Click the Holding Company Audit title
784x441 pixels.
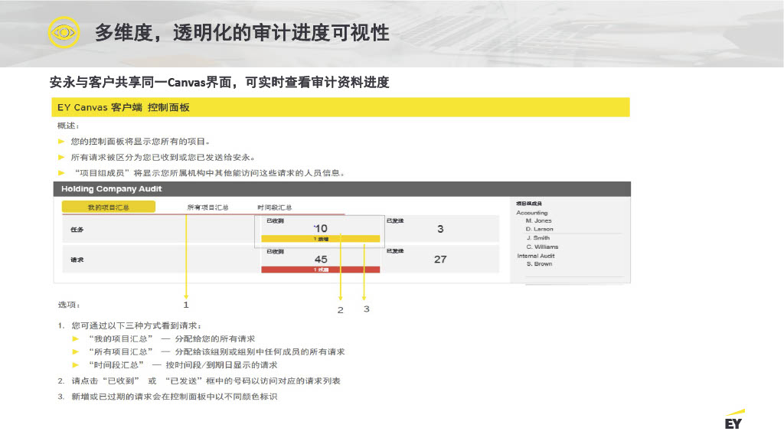click(x=112, y=189)
